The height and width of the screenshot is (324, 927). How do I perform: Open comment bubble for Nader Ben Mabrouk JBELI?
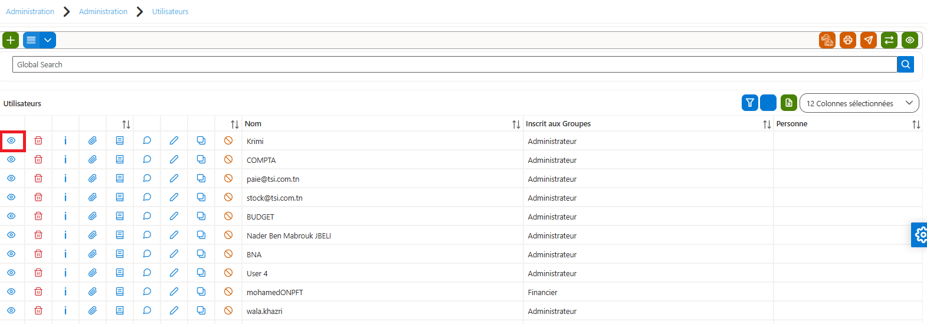click(147, 235)
